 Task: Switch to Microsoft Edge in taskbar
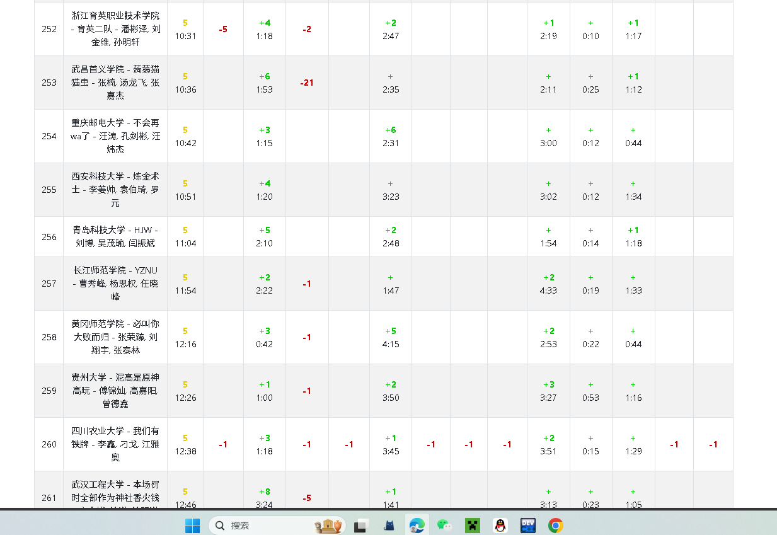click(x=417, y=525)
